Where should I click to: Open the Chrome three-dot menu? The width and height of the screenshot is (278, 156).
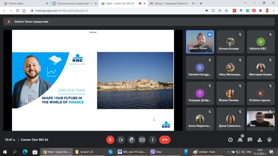(x=274, y=11)
